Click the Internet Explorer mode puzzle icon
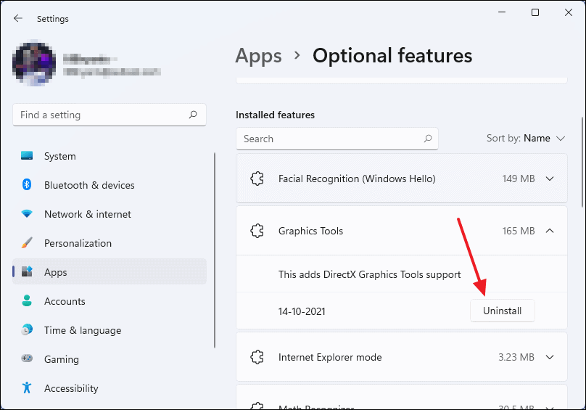This screenshot has width=586, height=410. 257,357
